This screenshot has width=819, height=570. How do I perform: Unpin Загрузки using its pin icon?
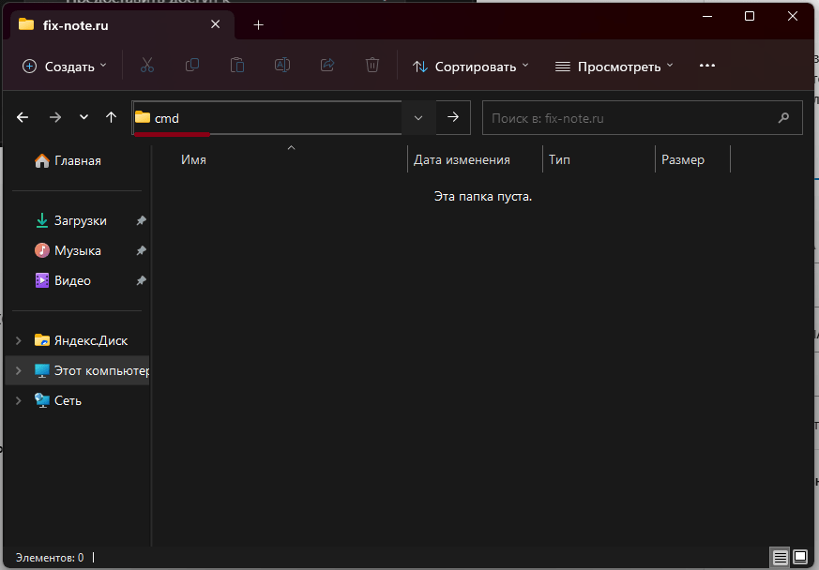(141, 221)
